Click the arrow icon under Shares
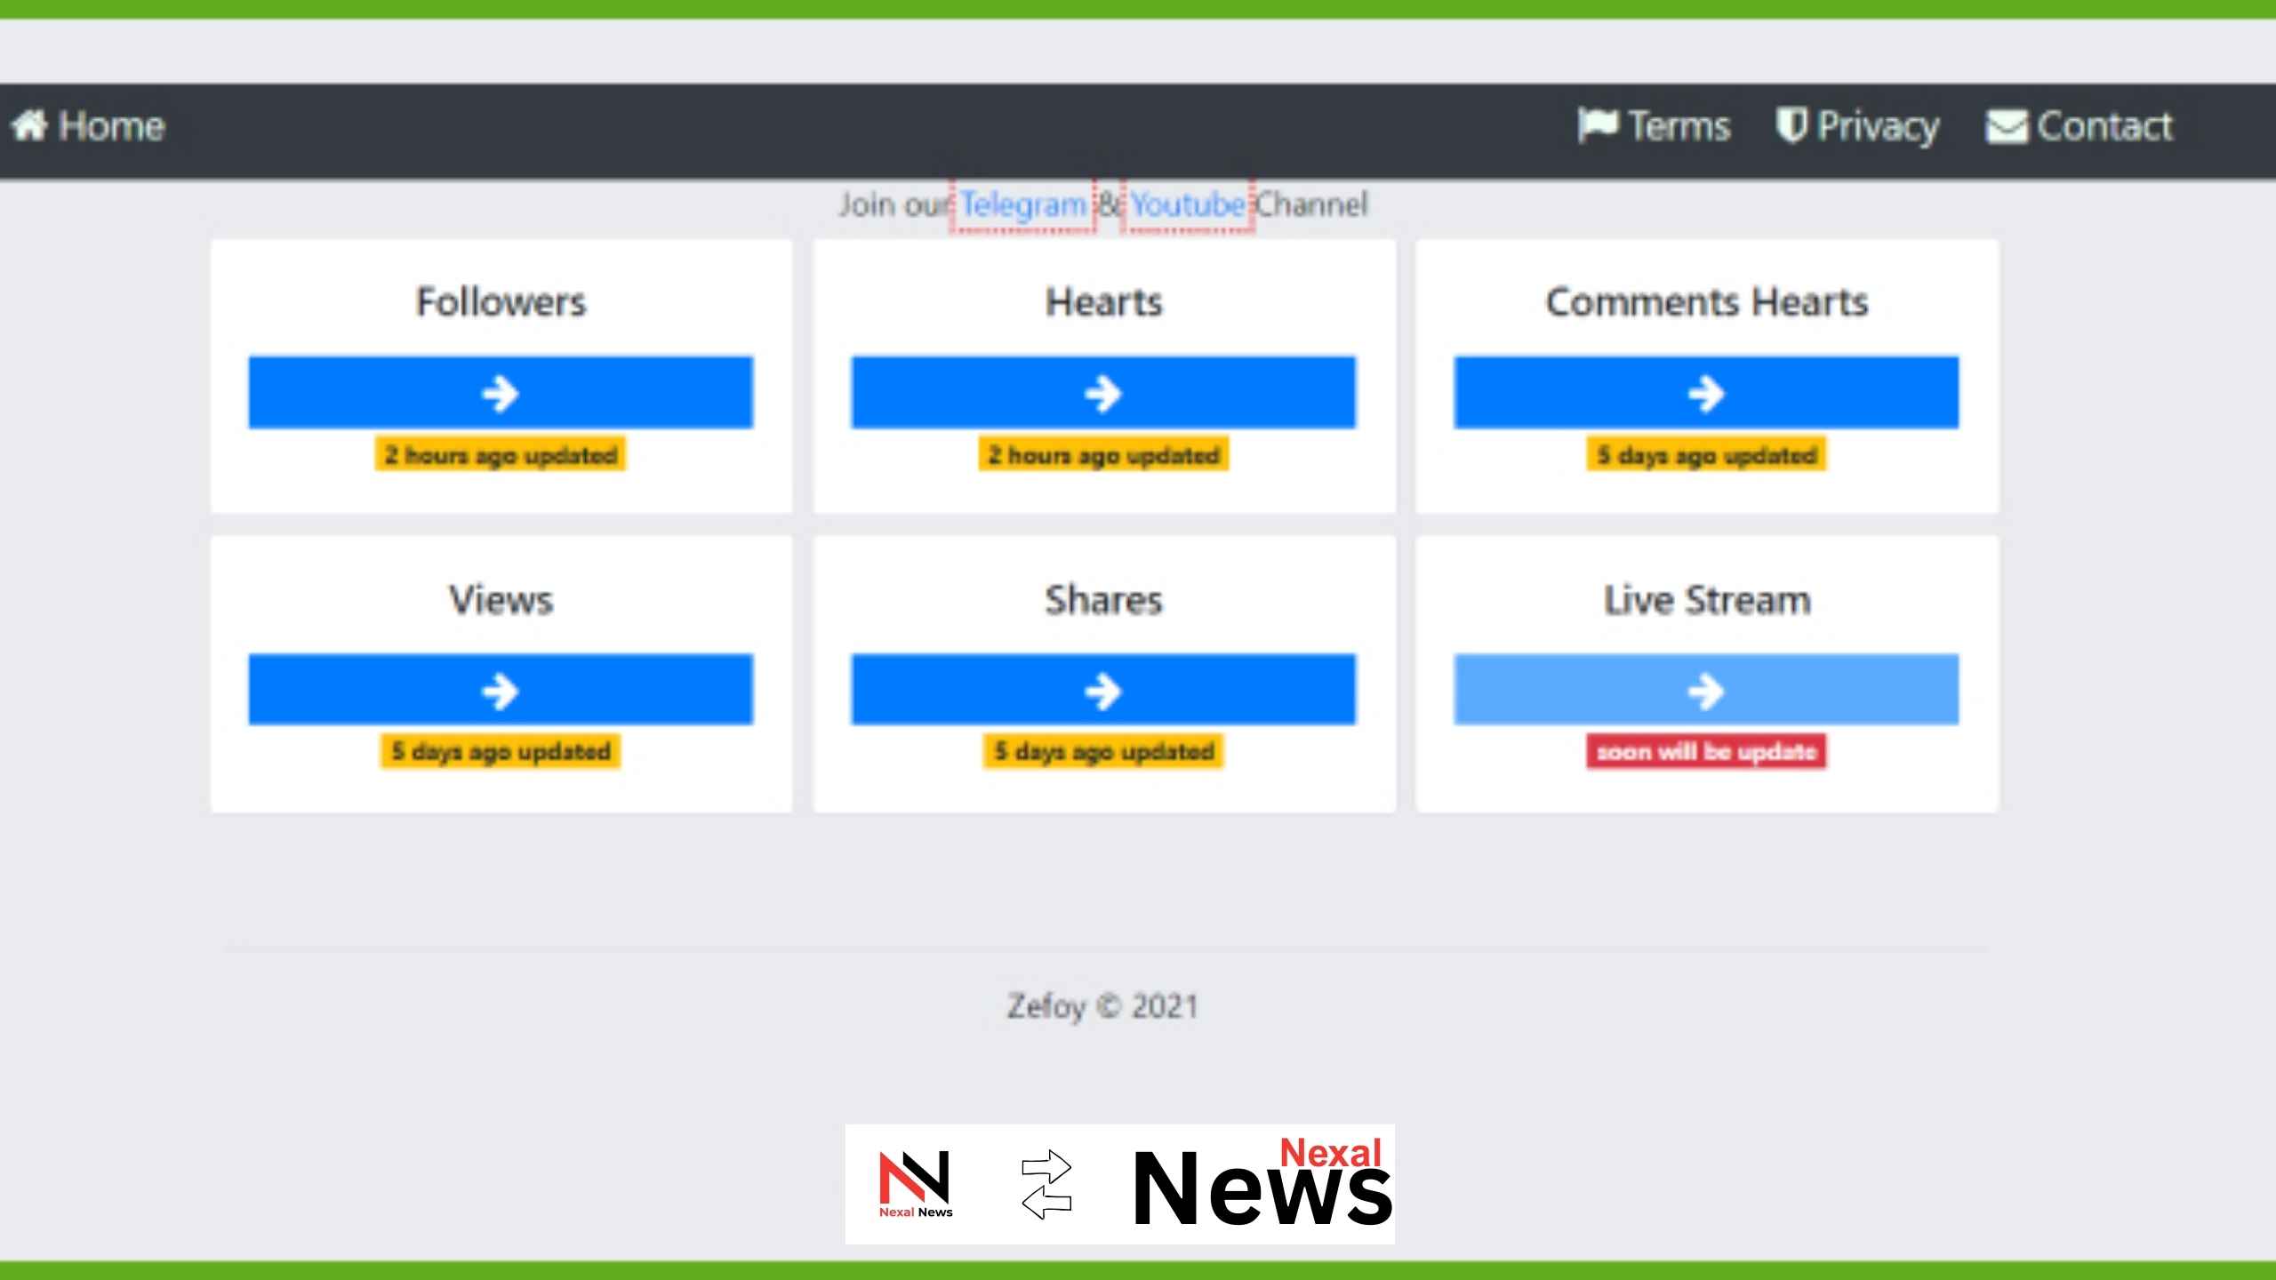This screenshot has height=1280, width=2276. (1104, 690)
